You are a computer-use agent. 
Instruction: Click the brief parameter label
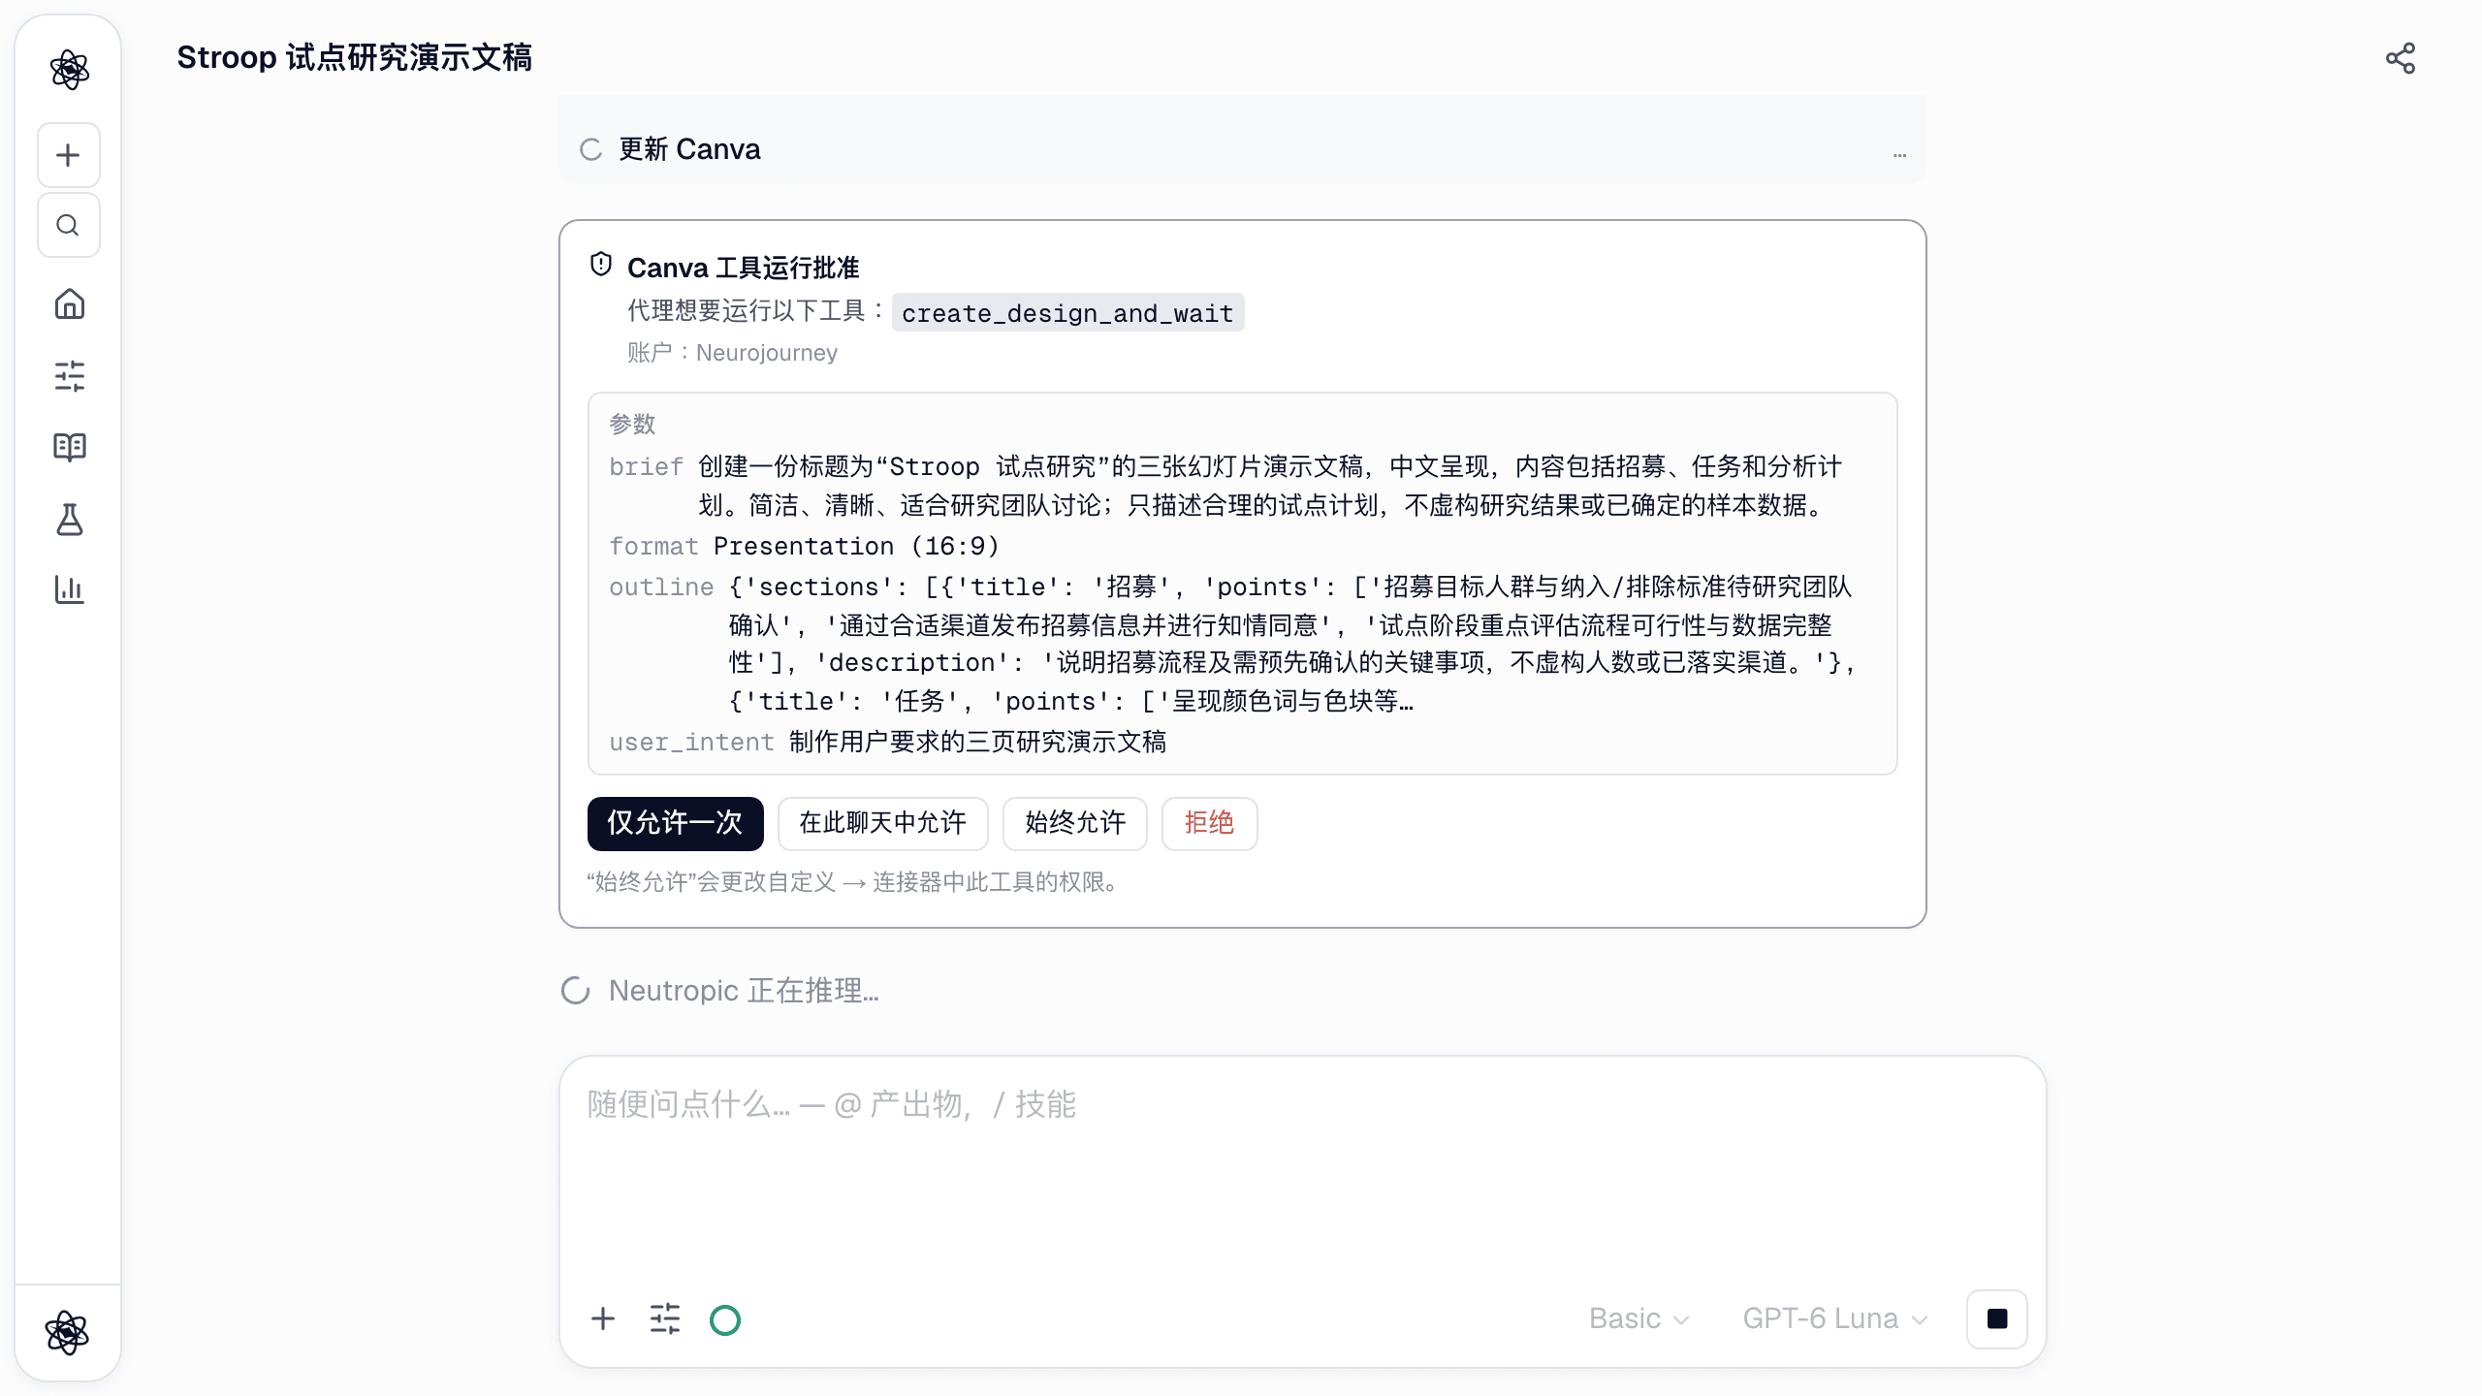pos(646,466)
